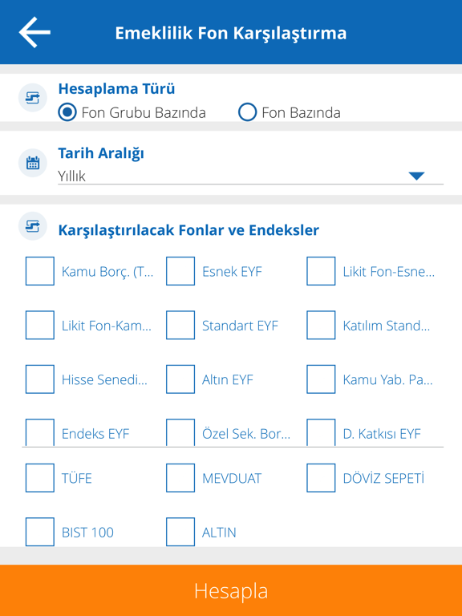462x616 pixels.
Task: Check the Katılım Standart fund box
Action: pos(321,325)
